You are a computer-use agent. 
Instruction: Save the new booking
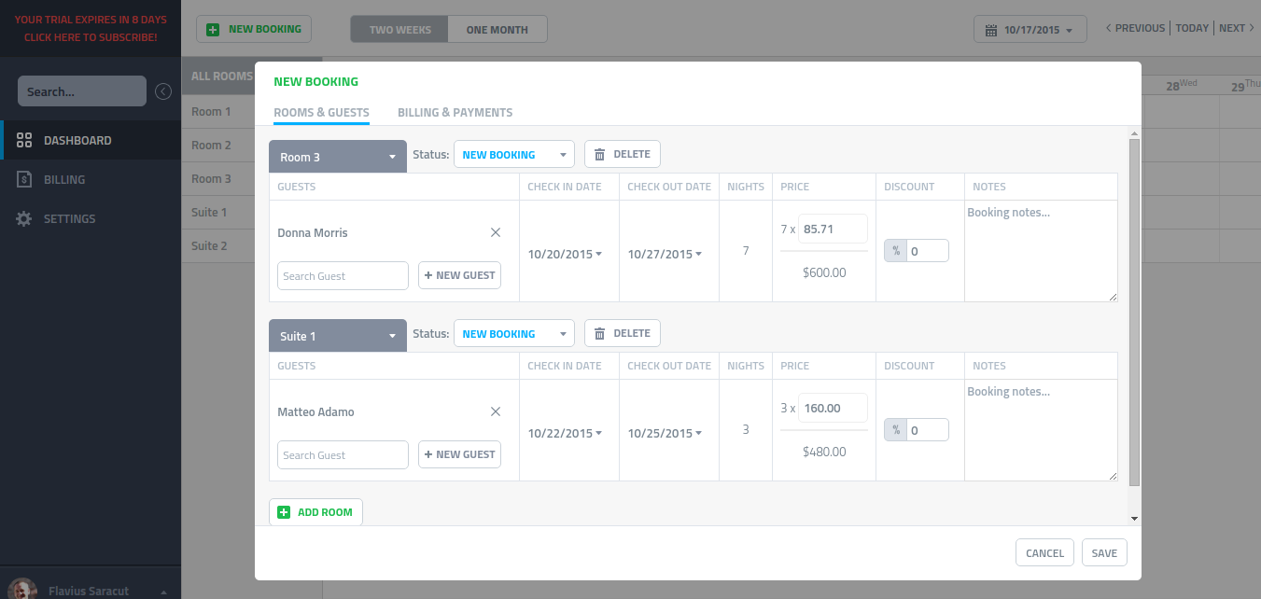(1104, 553)
